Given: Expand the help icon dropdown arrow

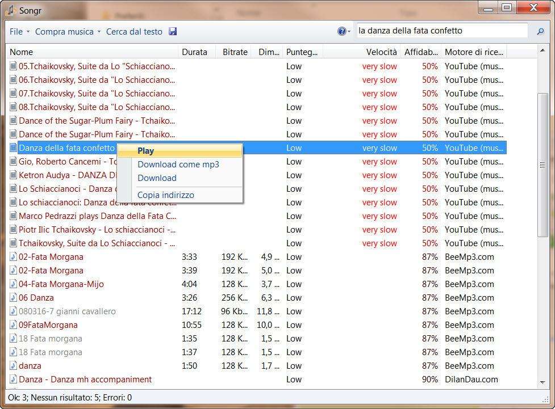Looking at the screenshot, I should pyautogui.click(x=349, y=31).
